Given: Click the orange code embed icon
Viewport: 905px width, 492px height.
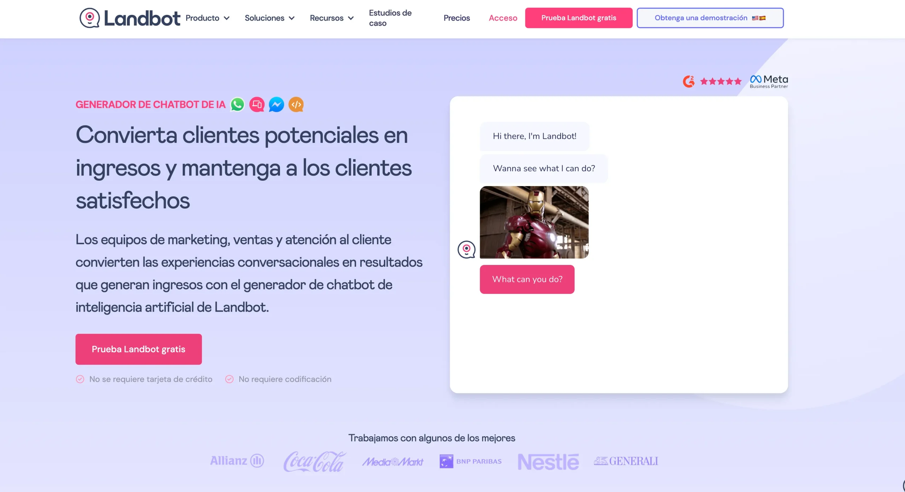Looking at the screenshot, I should tap(296, 104).
